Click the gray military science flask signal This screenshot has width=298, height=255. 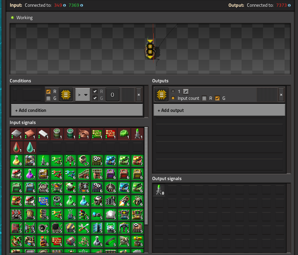pyautogui.click(x=97, y=242)
